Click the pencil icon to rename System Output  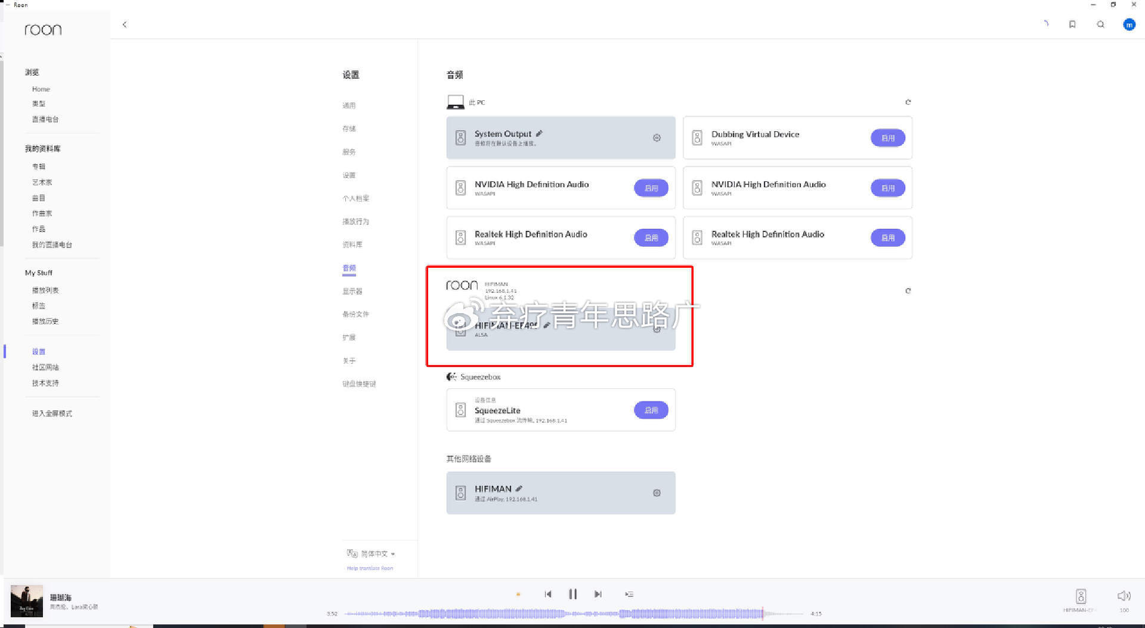point(539,134)
